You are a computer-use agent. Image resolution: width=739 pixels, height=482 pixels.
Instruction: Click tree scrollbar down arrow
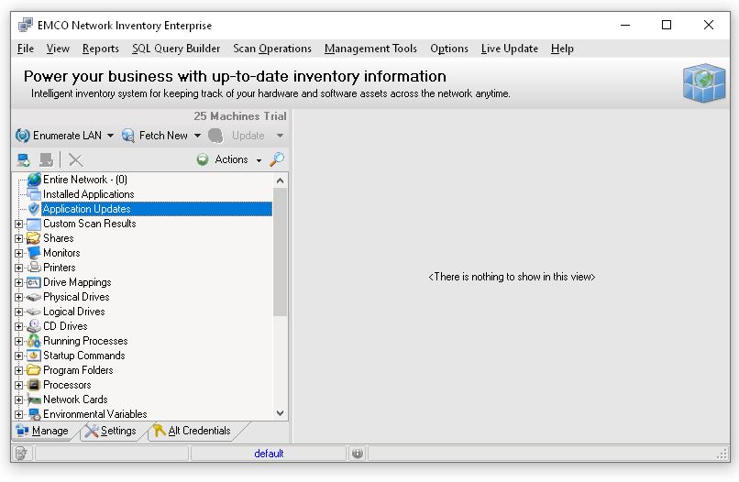point(280,413)
